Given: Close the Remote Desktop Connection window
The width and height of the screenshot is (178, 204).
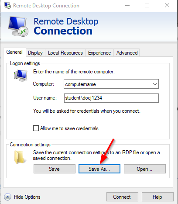Looking at the screenshot, I should [167, 5].
